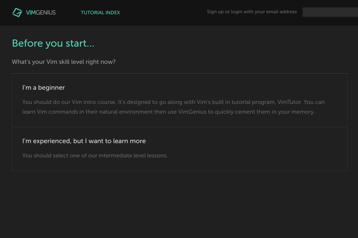Click inside the signup email text box
This screenshot has height=238, width=358.
pyautogui.click(x=330, y=12)
